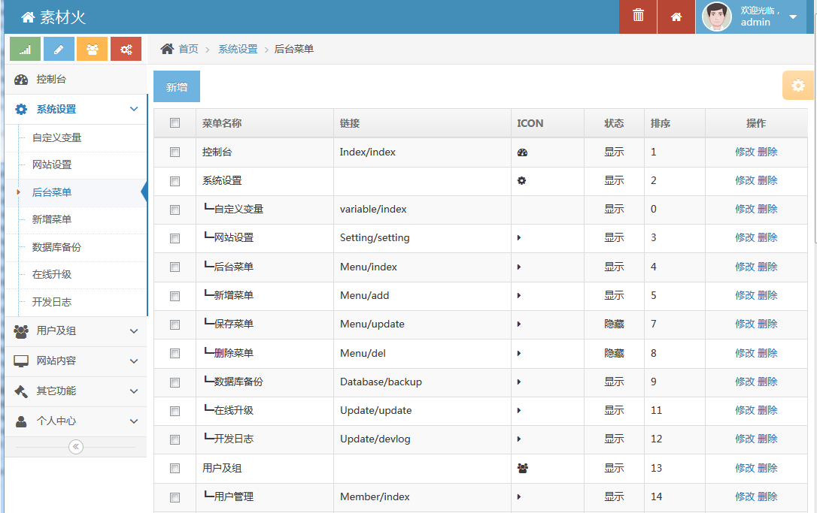This screenshot has width=817, height=513.
Task: Click the person icon beside 个人中心
Action: point(21,421)
